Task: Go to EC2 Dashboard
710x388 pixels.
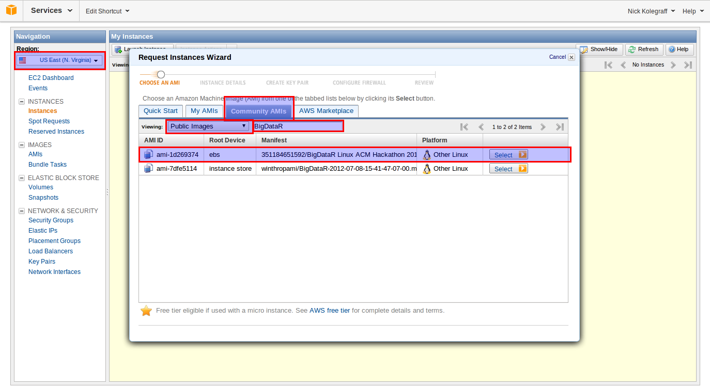Action: coord(51,78)
